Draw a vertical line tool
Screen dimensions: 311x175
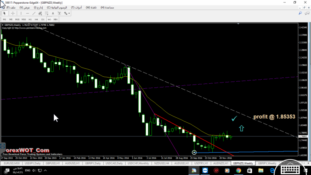click(x=21, y=13)
